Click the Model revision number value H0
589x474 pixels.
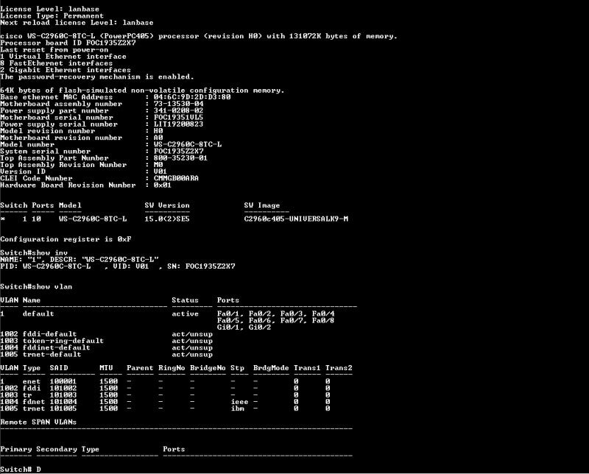point(158,131)
